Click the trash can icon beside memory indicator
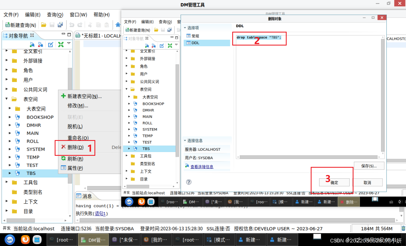The width and height of the screenshot is (406, 246). pos(403,228)
